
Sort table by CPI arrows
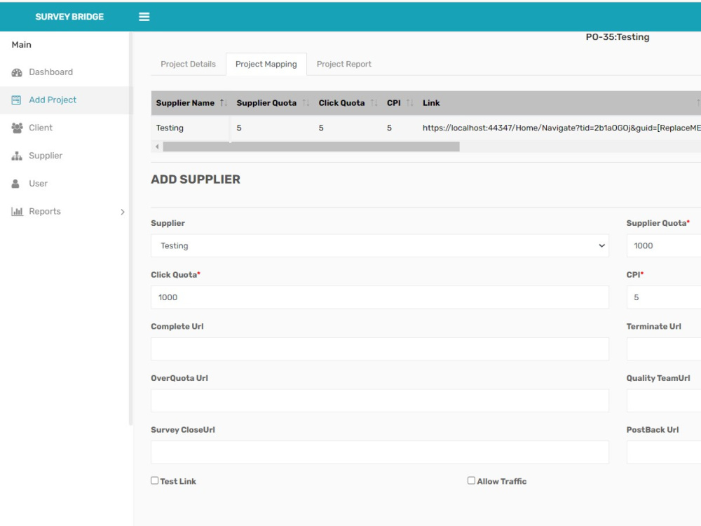click(x=409, y=103)
